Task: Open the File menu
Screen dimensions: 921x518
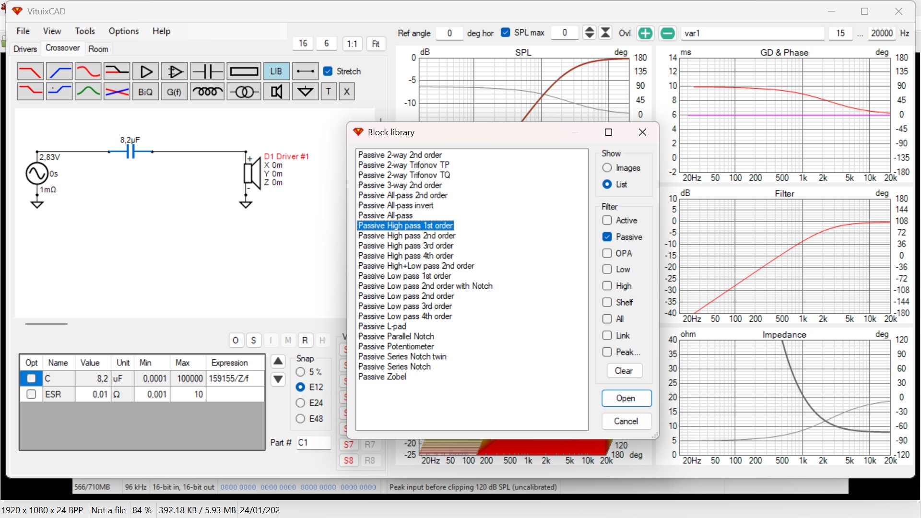Action: tap(23, 31)
